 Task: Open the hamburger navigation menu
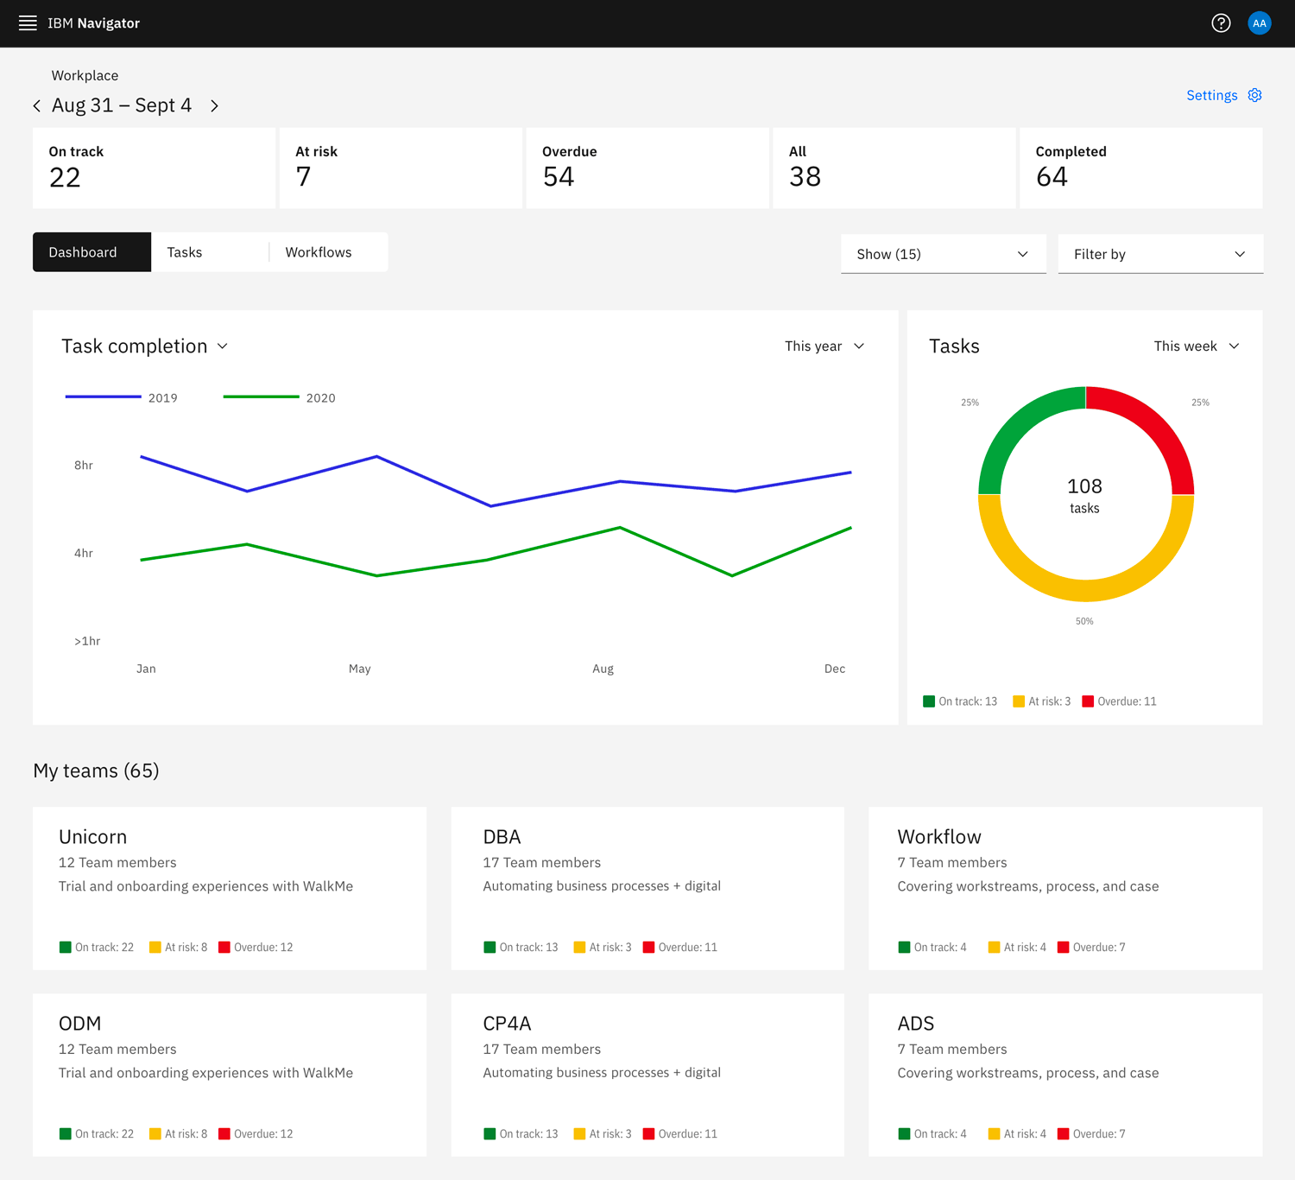[x=28, y=23]
